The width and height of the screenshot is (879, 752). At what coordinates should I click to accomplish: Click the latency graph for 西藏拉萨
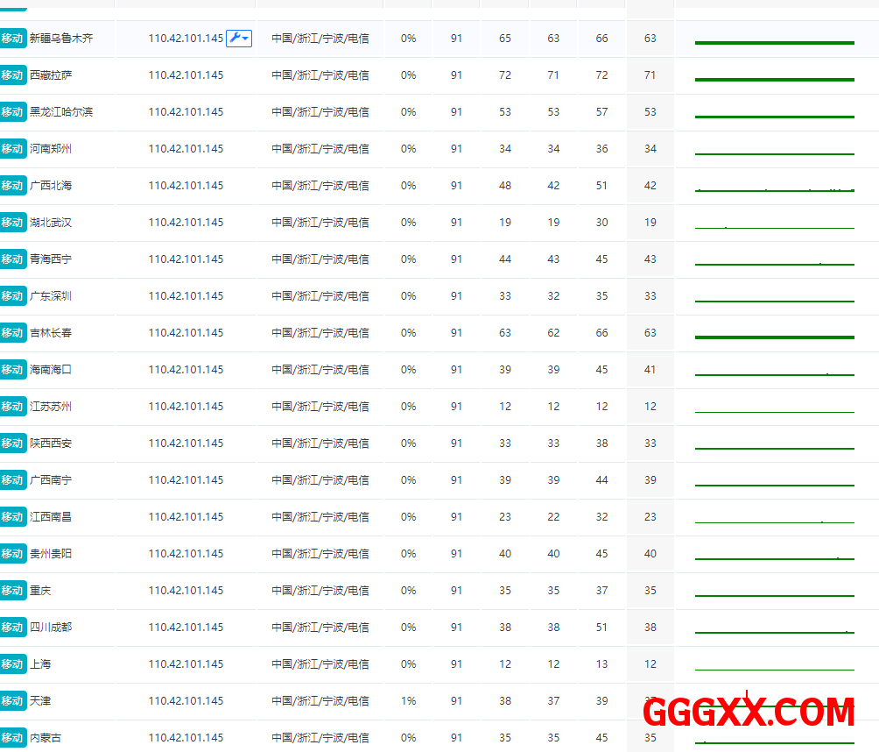coord(774,77)
